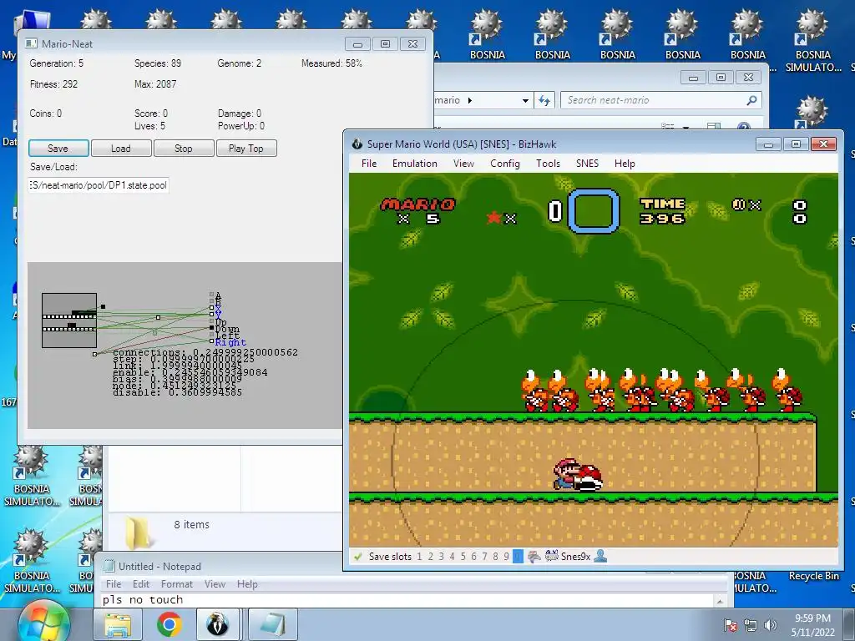Open the Explorer address bar history dropdown
The image size is (855, 641).
tap(525, 100)
